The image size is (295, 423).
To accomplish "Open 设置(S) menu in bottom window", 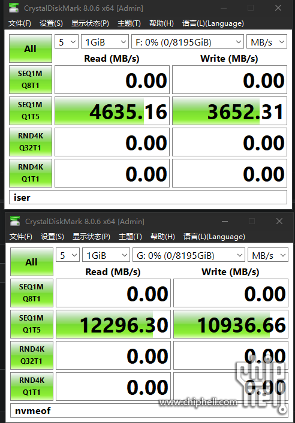I will tap(52, 237).
